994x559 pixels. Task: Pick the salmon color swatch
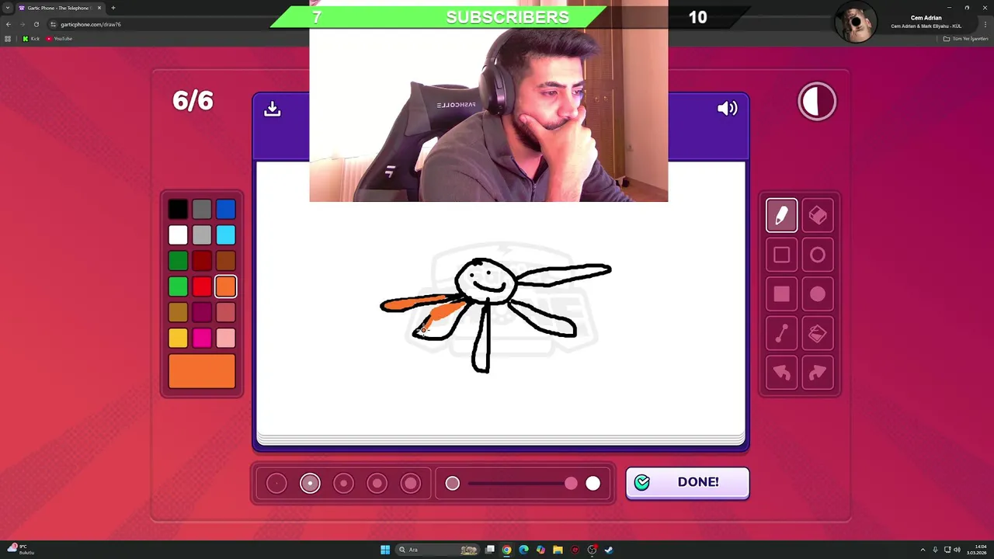click(226, 312)
